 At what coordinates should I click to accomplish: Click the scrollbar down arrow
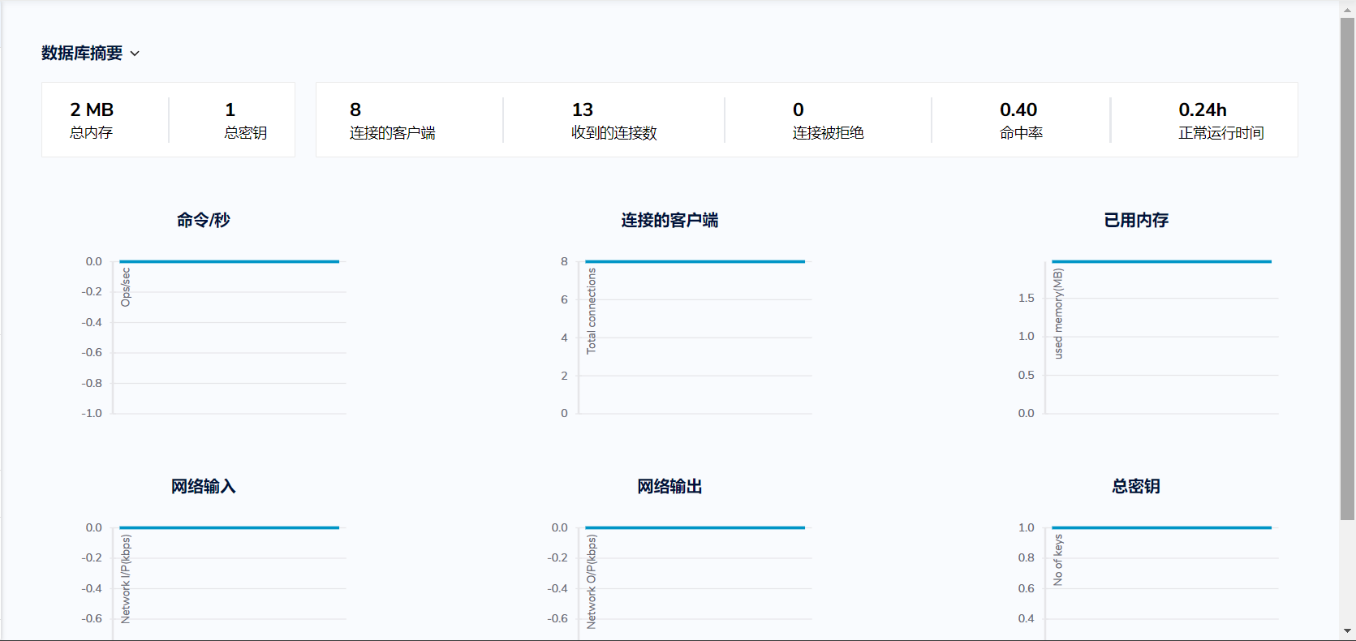[1348, 631]
